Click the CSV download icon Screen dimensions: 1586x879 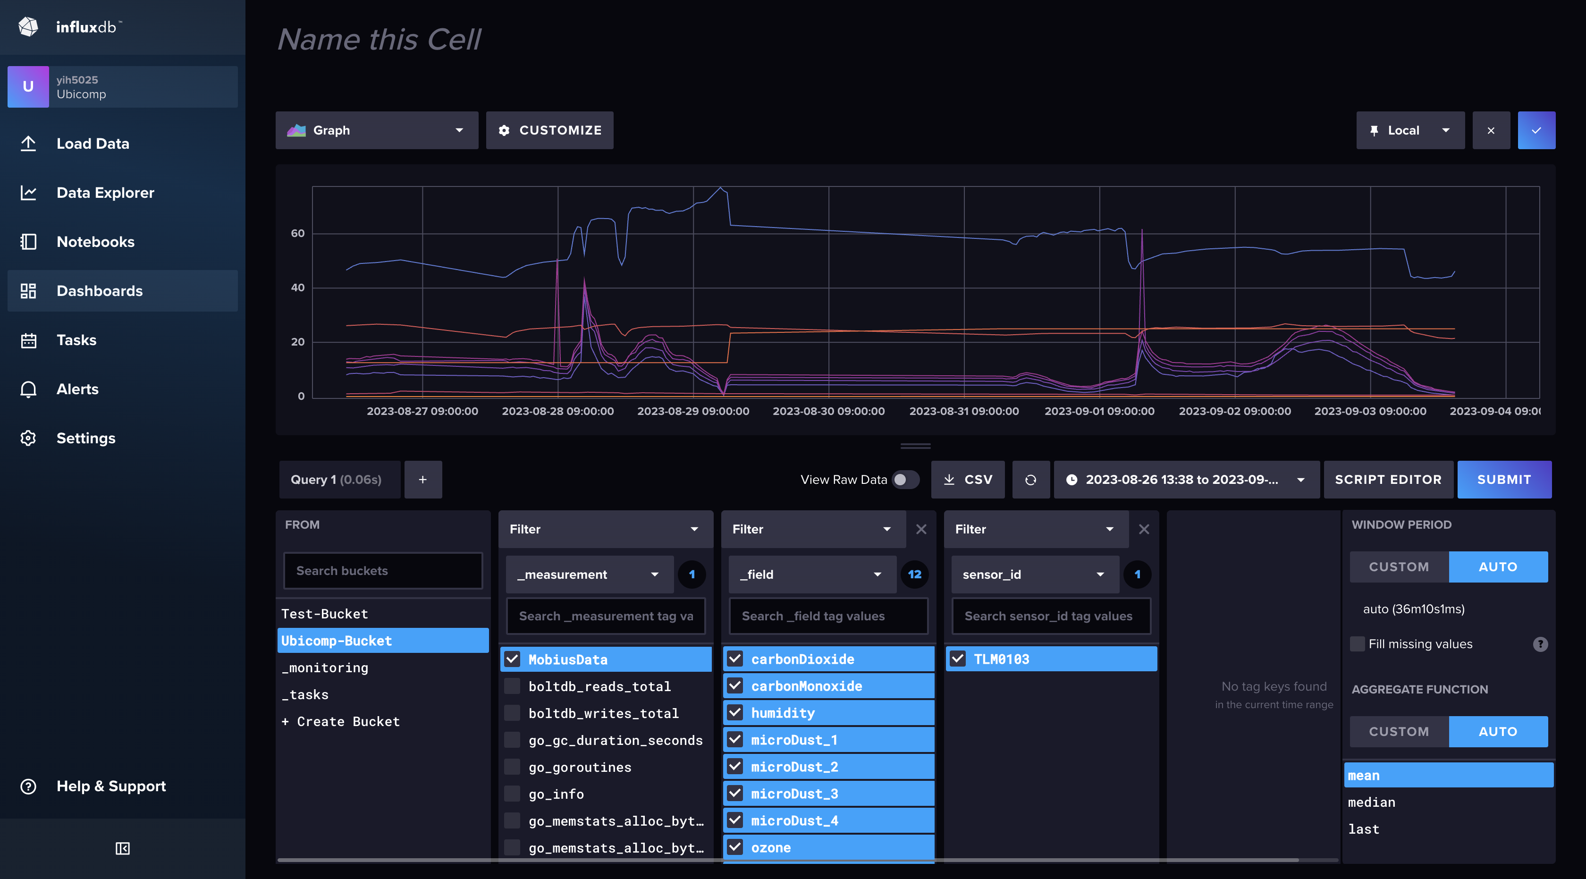point(950,480)
